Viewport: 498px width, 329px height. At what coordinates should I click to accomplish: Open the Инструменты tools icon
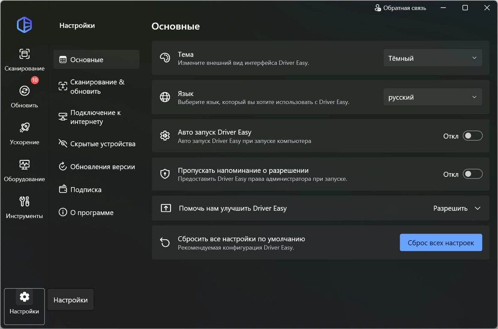(24, 201)
